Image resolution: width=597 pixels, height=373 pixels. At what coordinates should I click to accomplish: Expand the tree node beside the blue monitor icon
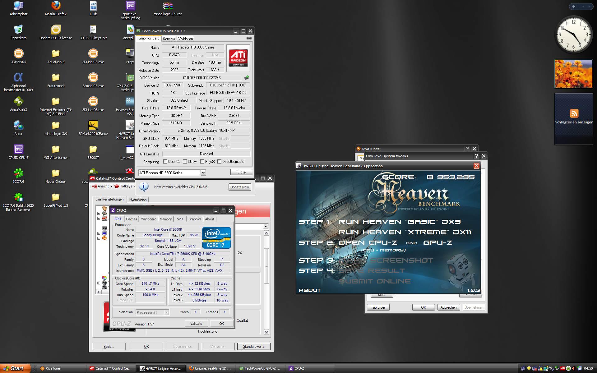click(x=99, y=233)
